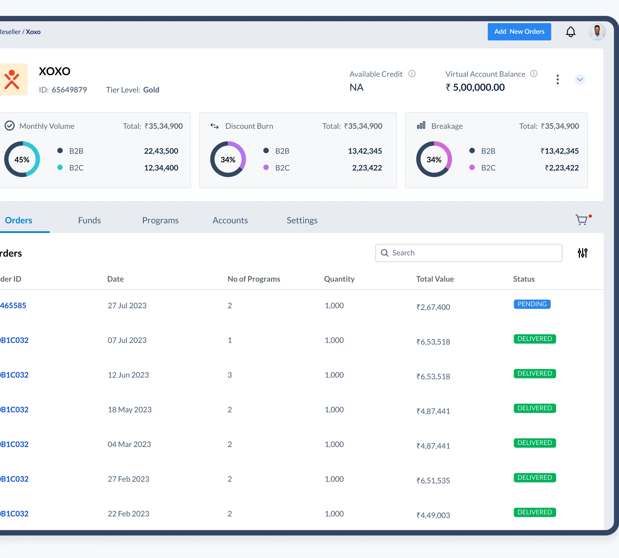Screen dimensions: 619x558
Task: Click the magnifier icon in the search box
Action: [x=384, y=253]
